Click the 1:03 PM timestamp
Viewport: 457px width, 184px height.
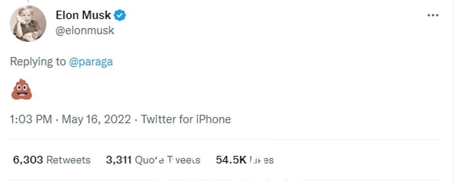pos(31,119)
